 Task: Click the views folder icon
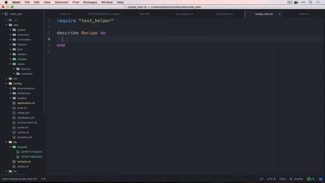(14, 64)
